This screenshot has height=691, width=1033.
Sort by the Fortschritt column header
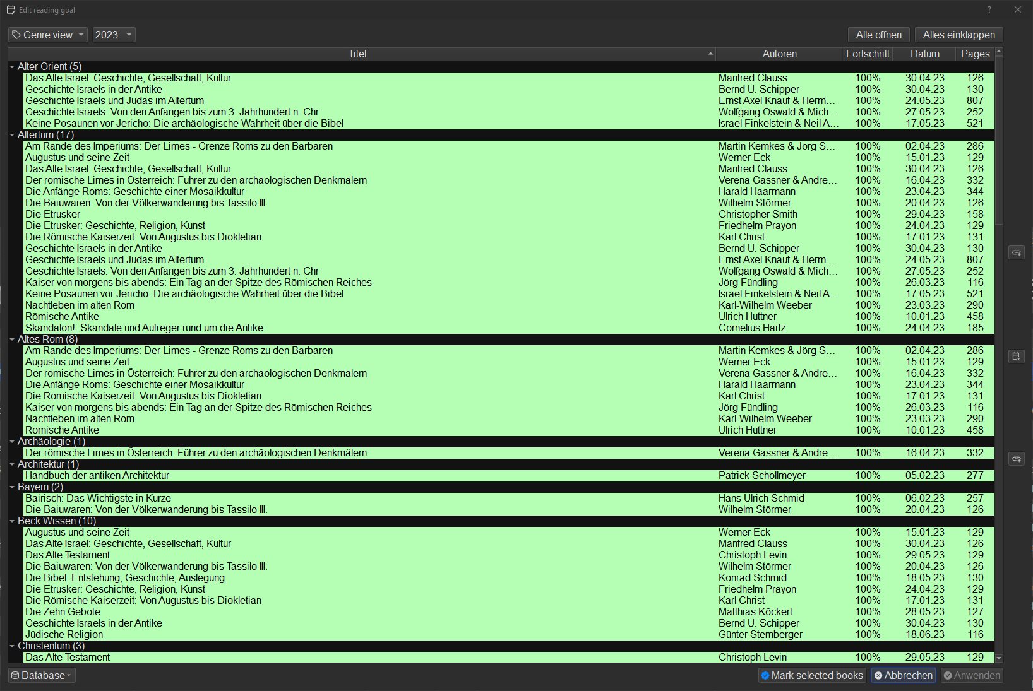pyautogui.click(x=868, y=54)
